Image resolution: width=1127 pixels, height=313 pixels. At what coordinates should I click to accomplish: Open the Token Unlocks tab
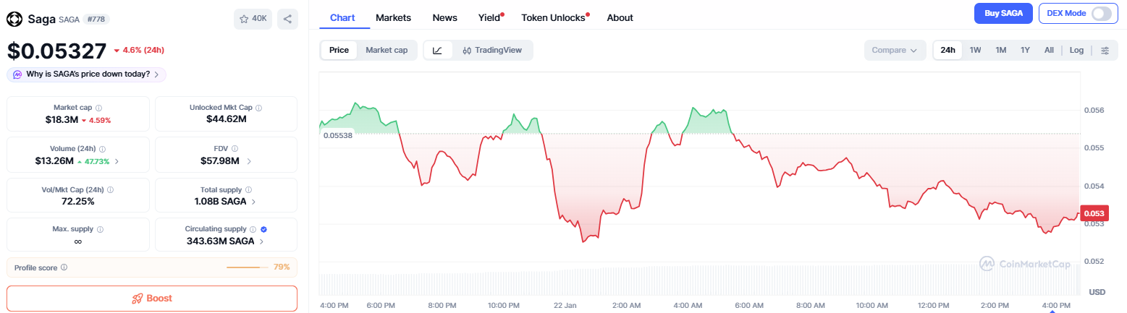click(553, 17)
